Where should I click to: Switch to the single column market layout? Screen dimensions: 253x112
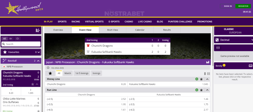[205, 73]
